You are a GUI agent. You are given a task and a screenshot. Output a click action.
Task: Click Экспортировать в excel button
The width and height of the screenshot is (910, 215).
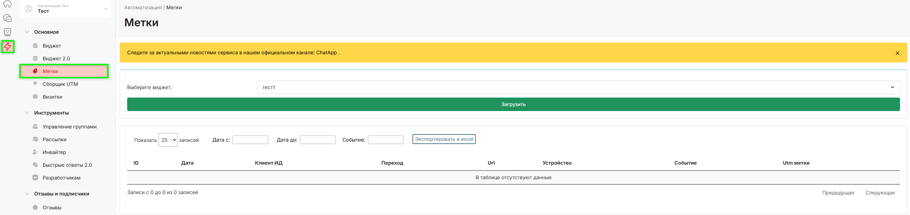[x=444, y=139]
